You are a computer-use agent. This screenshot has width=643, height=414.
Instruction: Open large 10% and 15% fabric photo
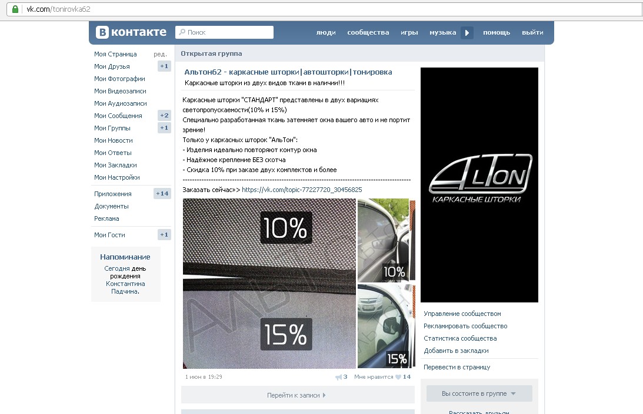[x=269, y=284]
